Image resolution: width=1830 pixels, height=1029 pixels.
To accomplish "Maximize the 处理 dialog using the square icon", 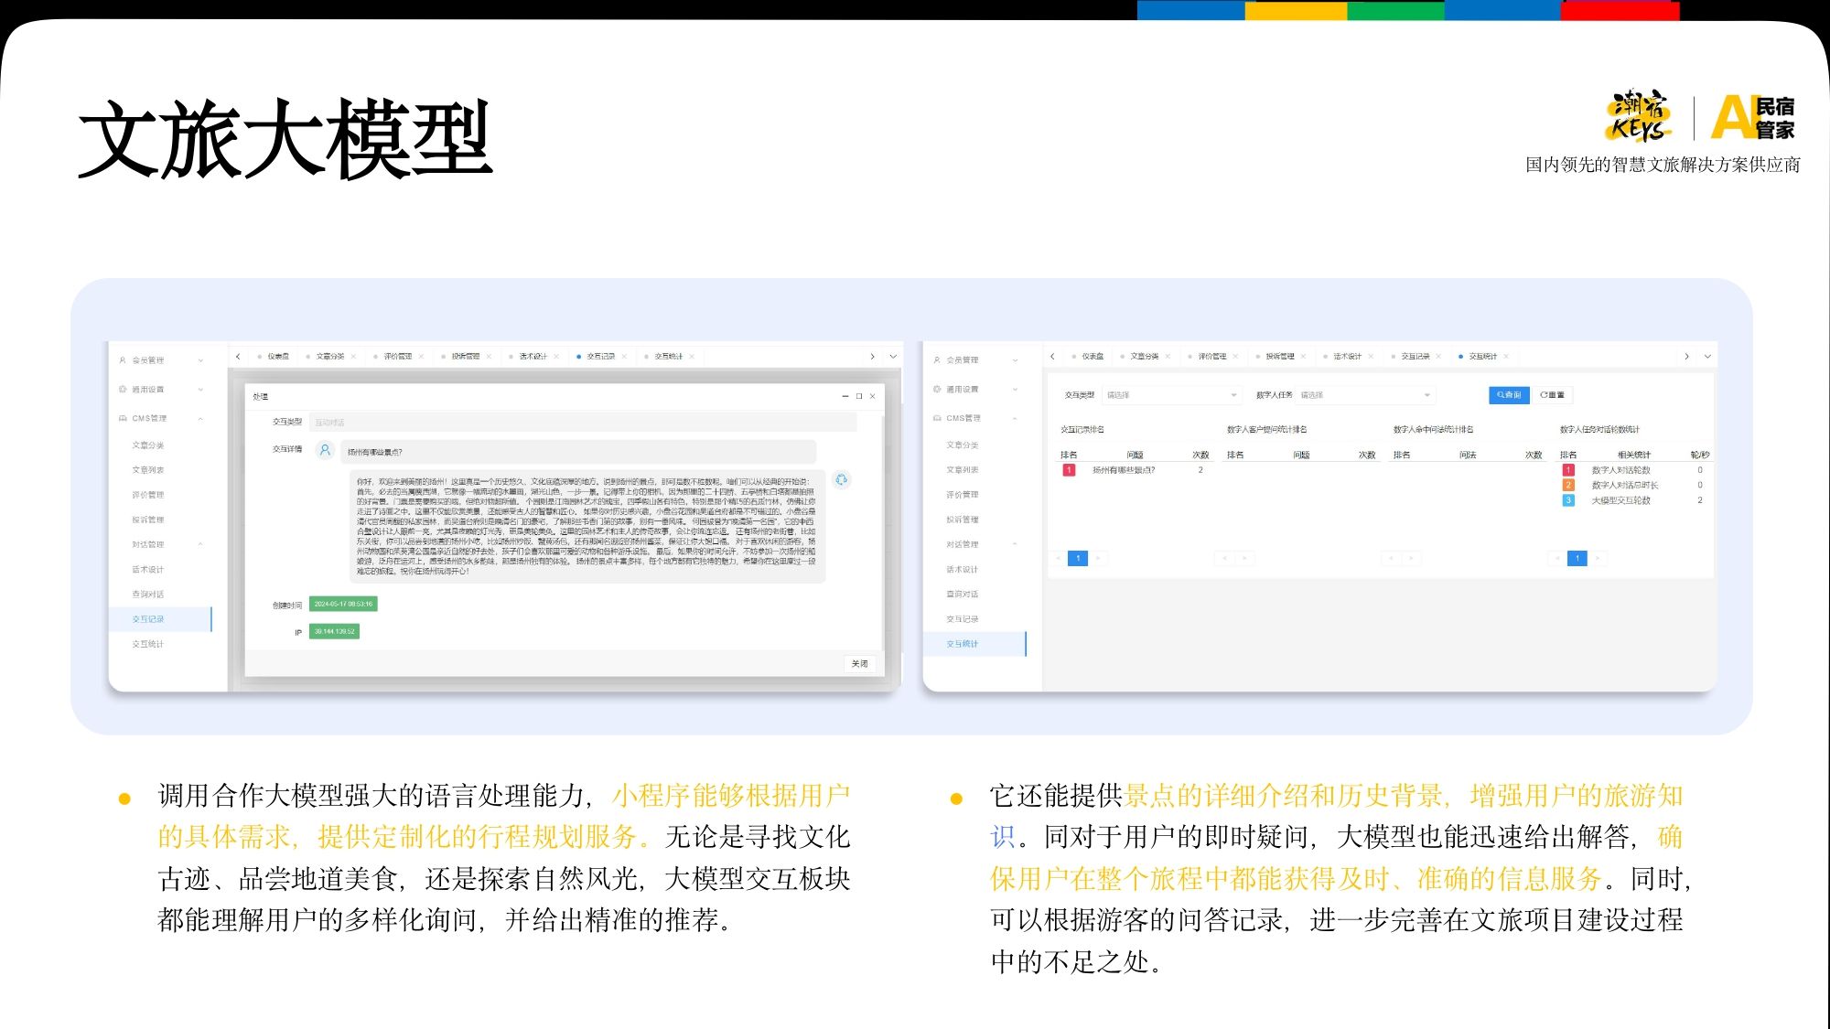I will (x=859, y=396).
